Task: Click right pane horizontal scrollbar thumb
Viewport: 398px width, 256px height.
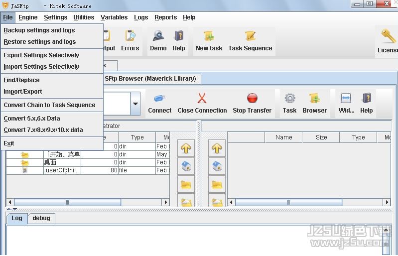Action: tap(288, 202)
